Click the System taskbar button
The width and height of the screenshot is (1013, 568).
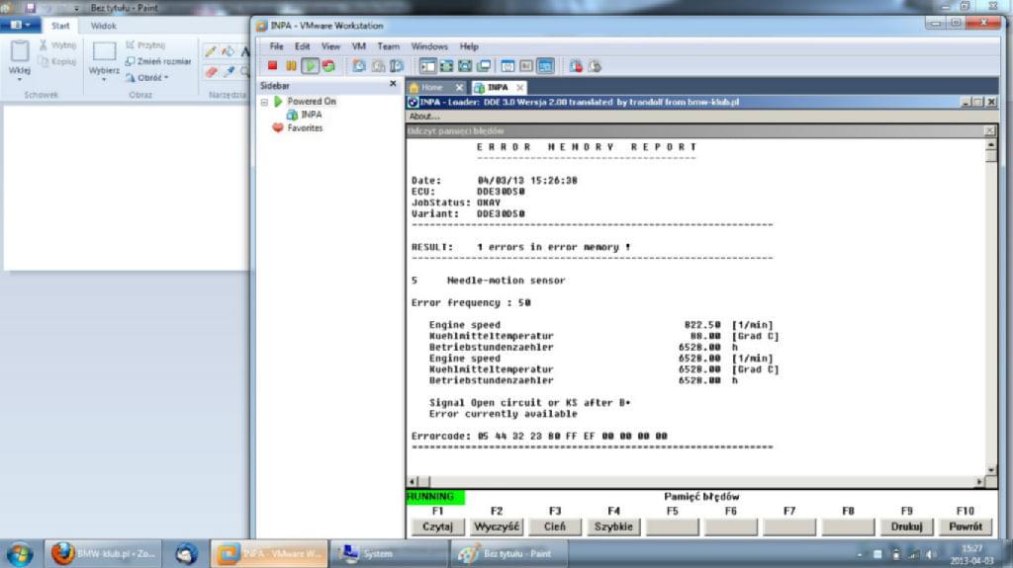pos(388,554)
